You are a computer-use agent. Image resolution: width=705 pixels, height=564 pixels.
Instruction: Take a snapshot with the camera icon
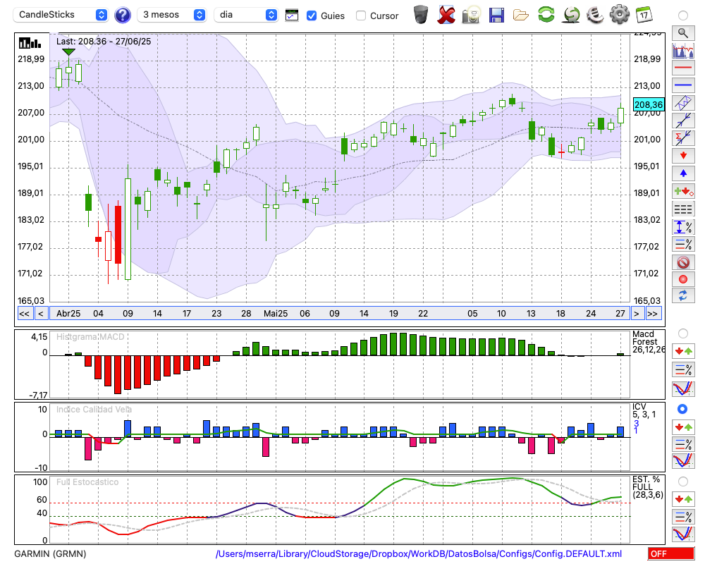point(472,15)
